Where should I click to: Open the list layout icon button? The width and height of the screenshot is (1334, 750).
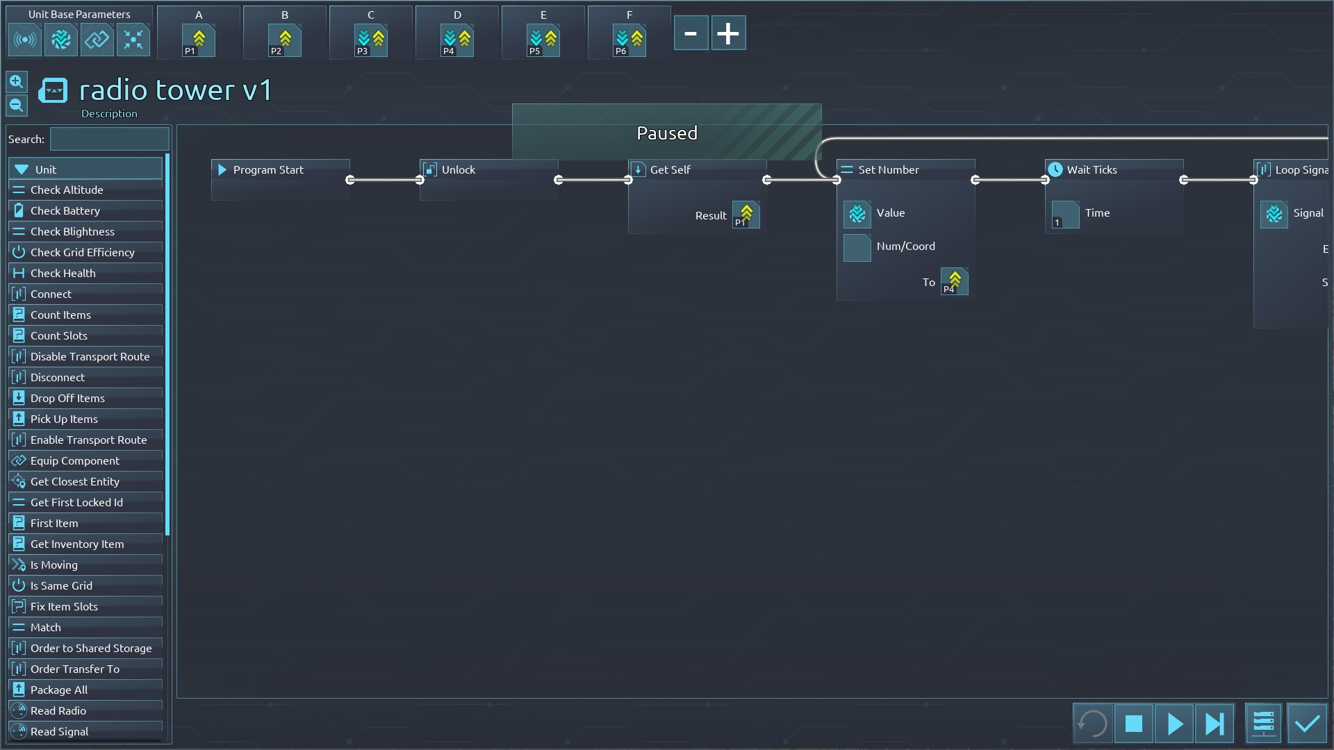[x=1263, y=724]
